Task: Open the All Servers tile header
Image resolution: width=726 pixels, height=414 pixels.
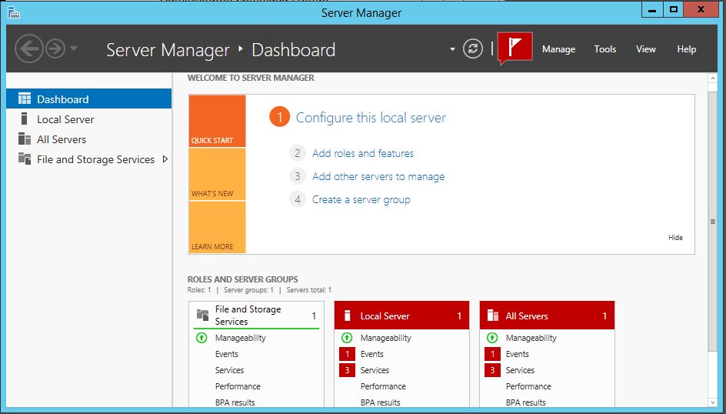Action: pos(548,316)
